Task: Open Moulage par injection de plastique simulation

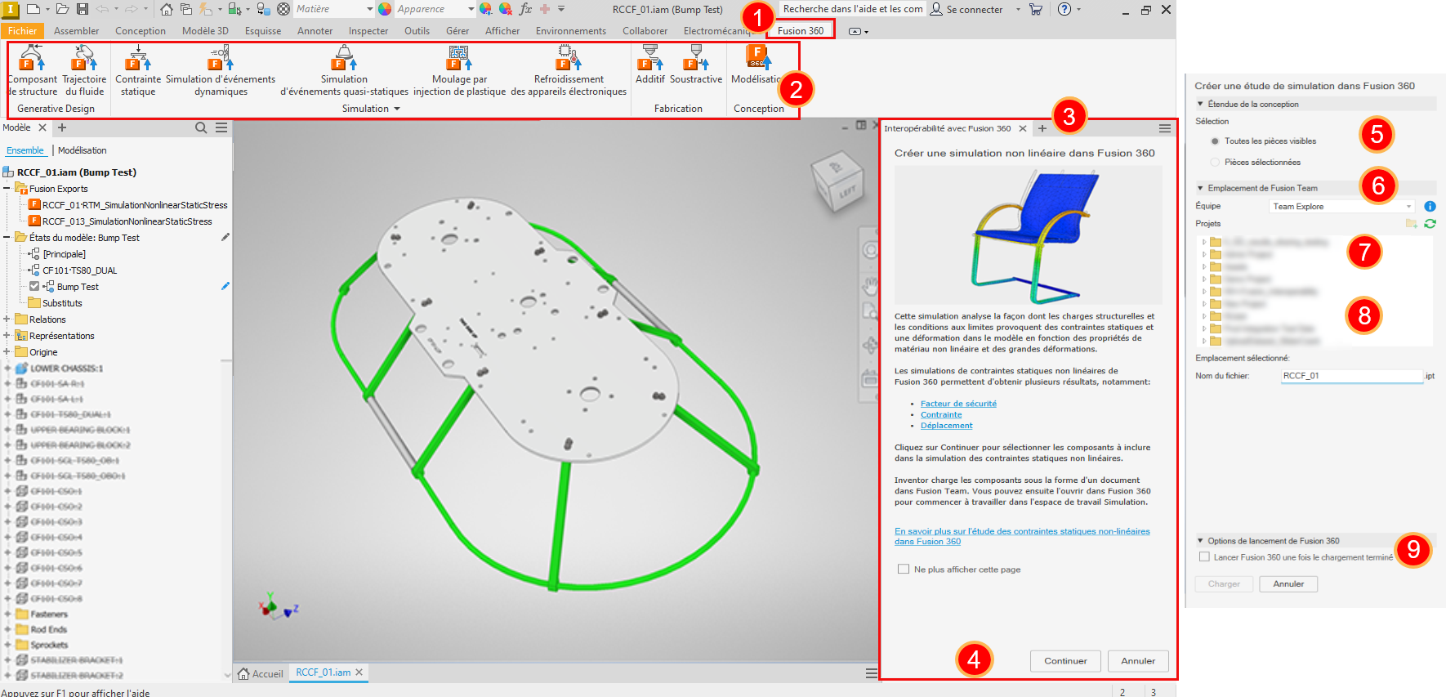Action: pyautogui.click(x=459, y=70)
